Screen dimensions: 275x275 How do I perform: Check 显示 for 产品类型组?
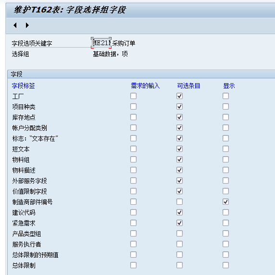225,234
